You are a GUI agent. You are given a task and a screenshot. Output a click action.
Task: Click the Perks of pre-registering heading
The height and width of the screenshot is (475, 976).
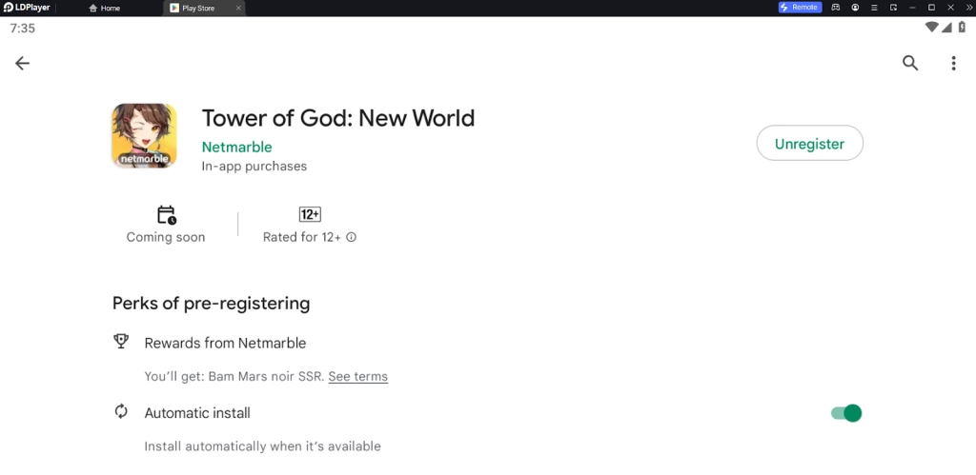[211, 304]
